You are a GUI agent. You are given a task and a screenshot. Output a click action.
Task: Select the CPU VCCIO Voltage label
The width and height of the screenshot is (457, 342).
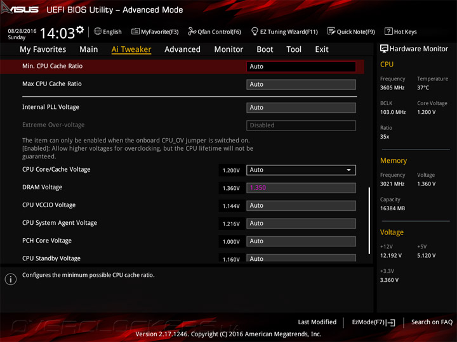(49, 205)
